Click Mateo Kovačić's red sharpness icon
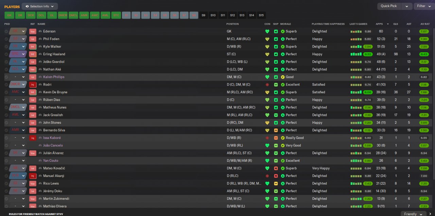Image resolution: width=435 pixels, height=216 pixels. coord(276,168)
